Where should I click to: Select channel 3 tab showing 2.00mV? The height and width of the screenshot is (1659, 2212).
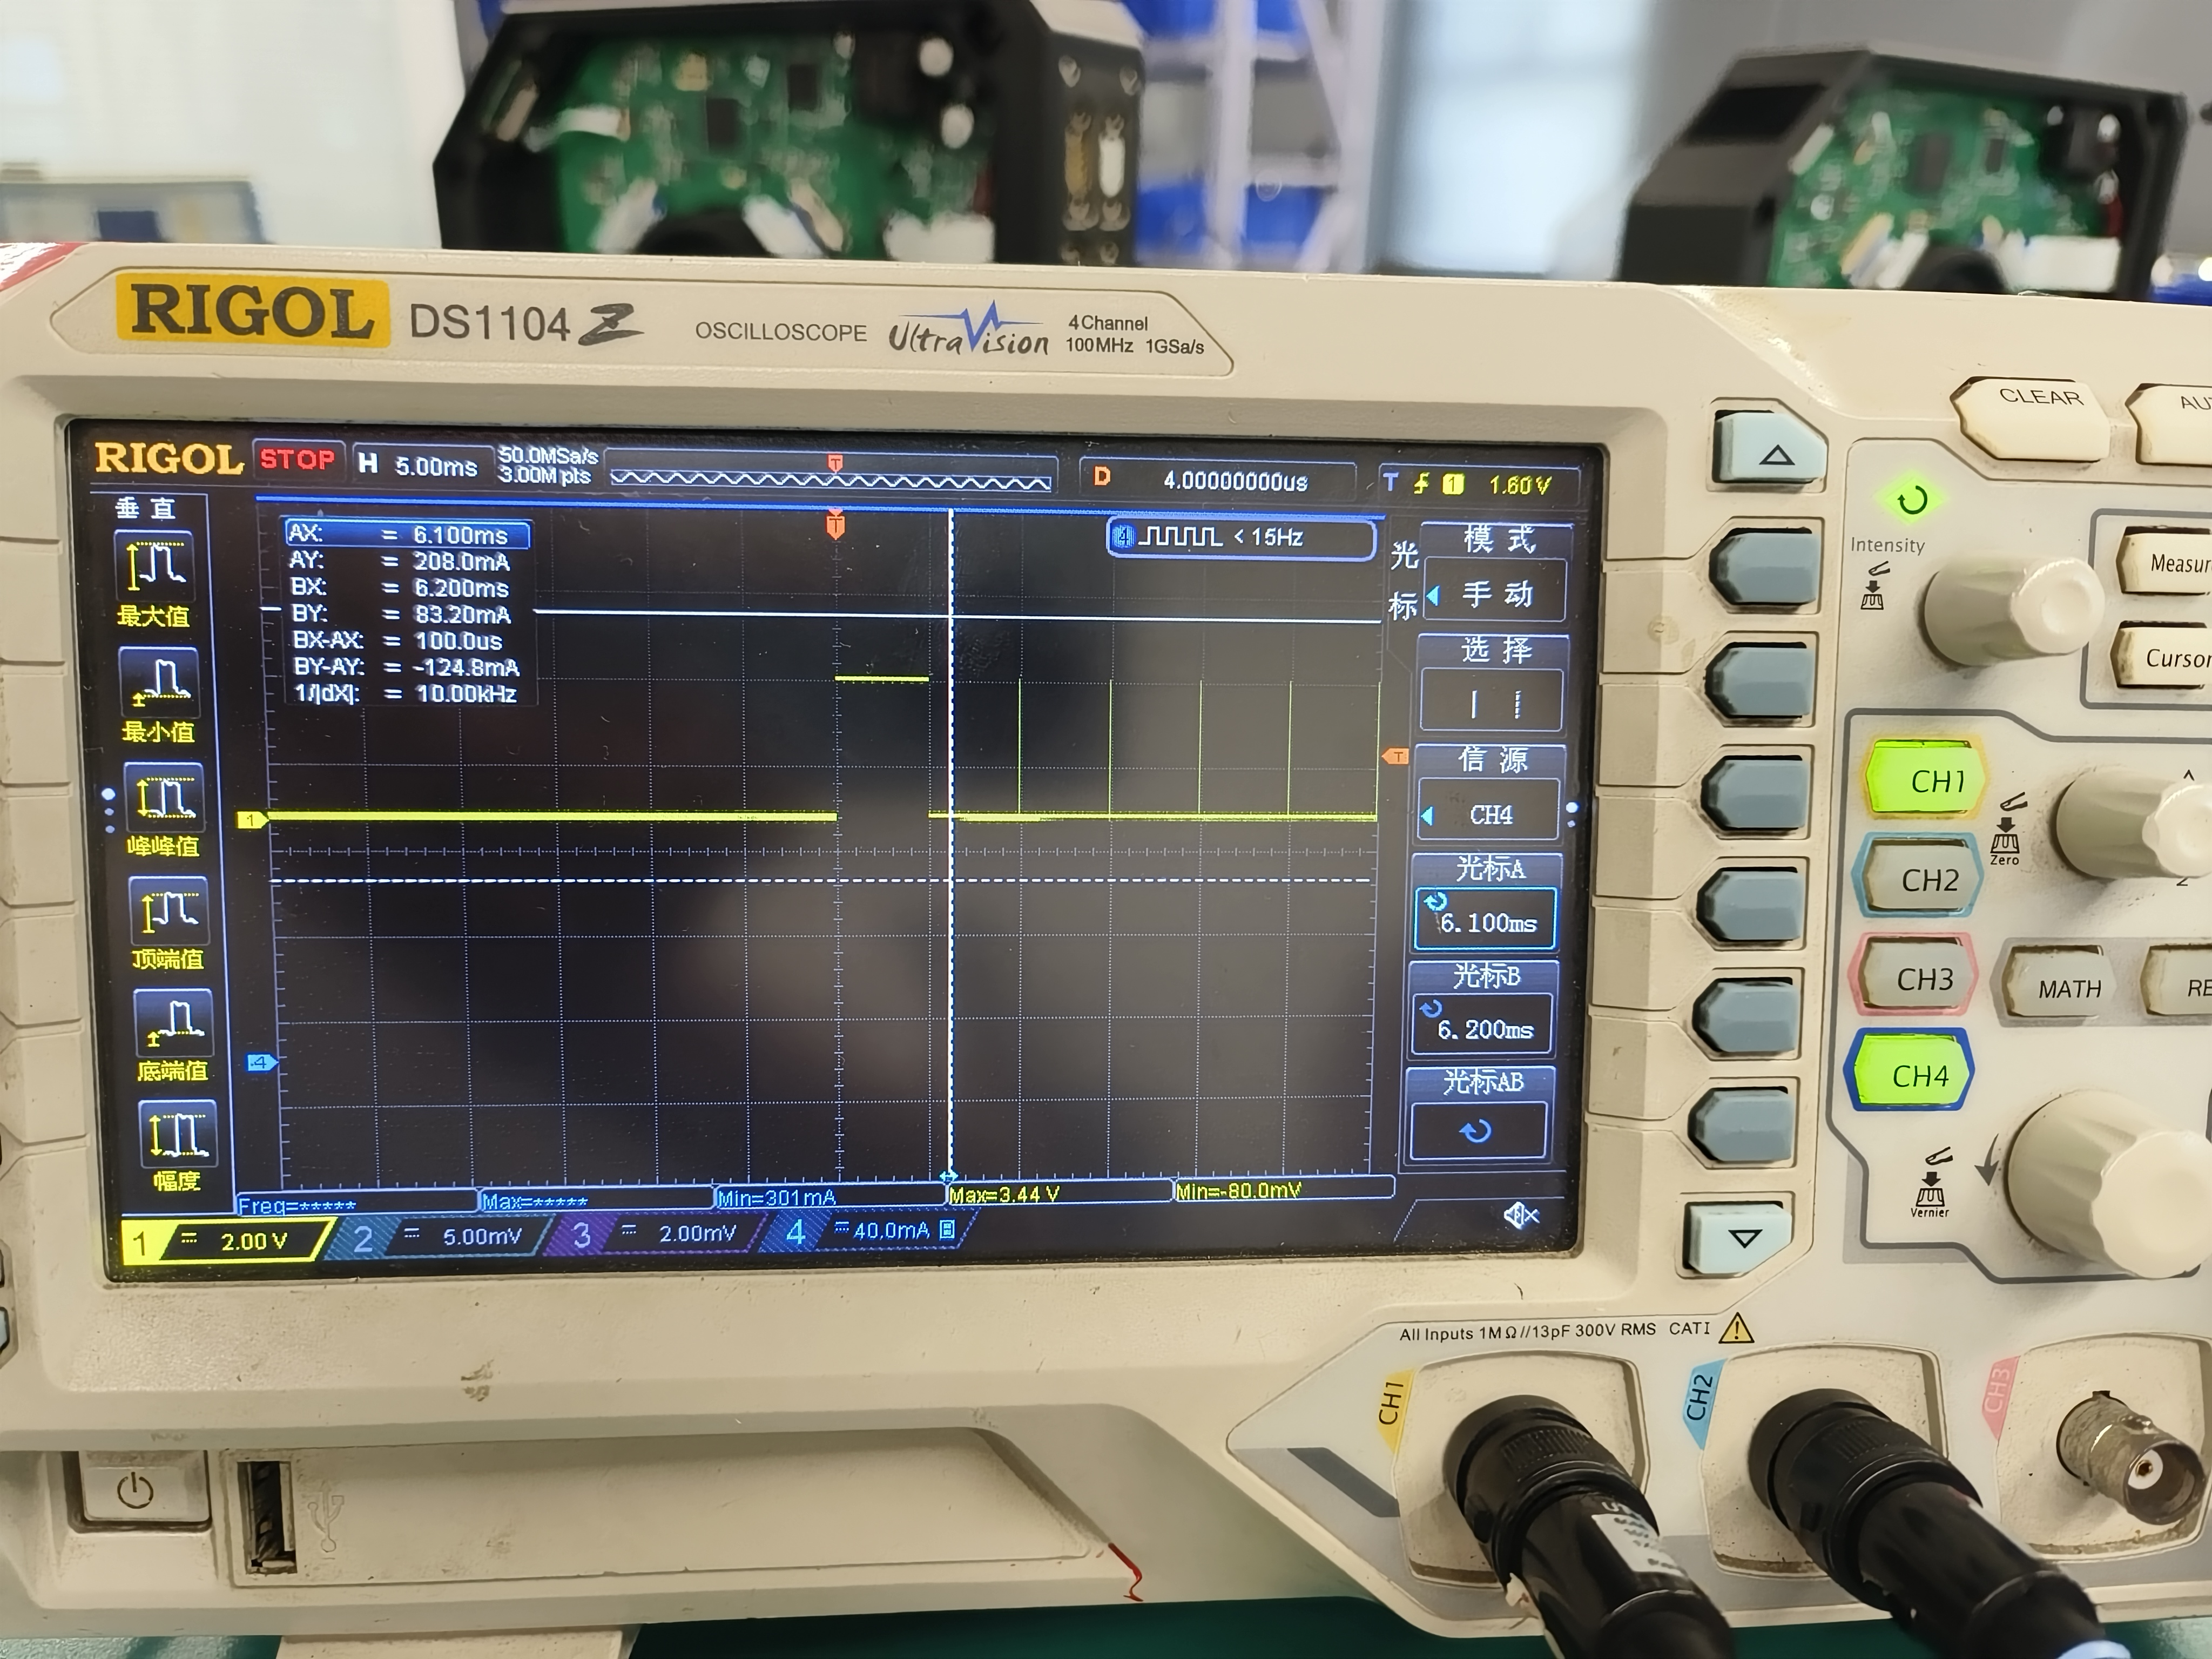click(x=656, y=1235)
